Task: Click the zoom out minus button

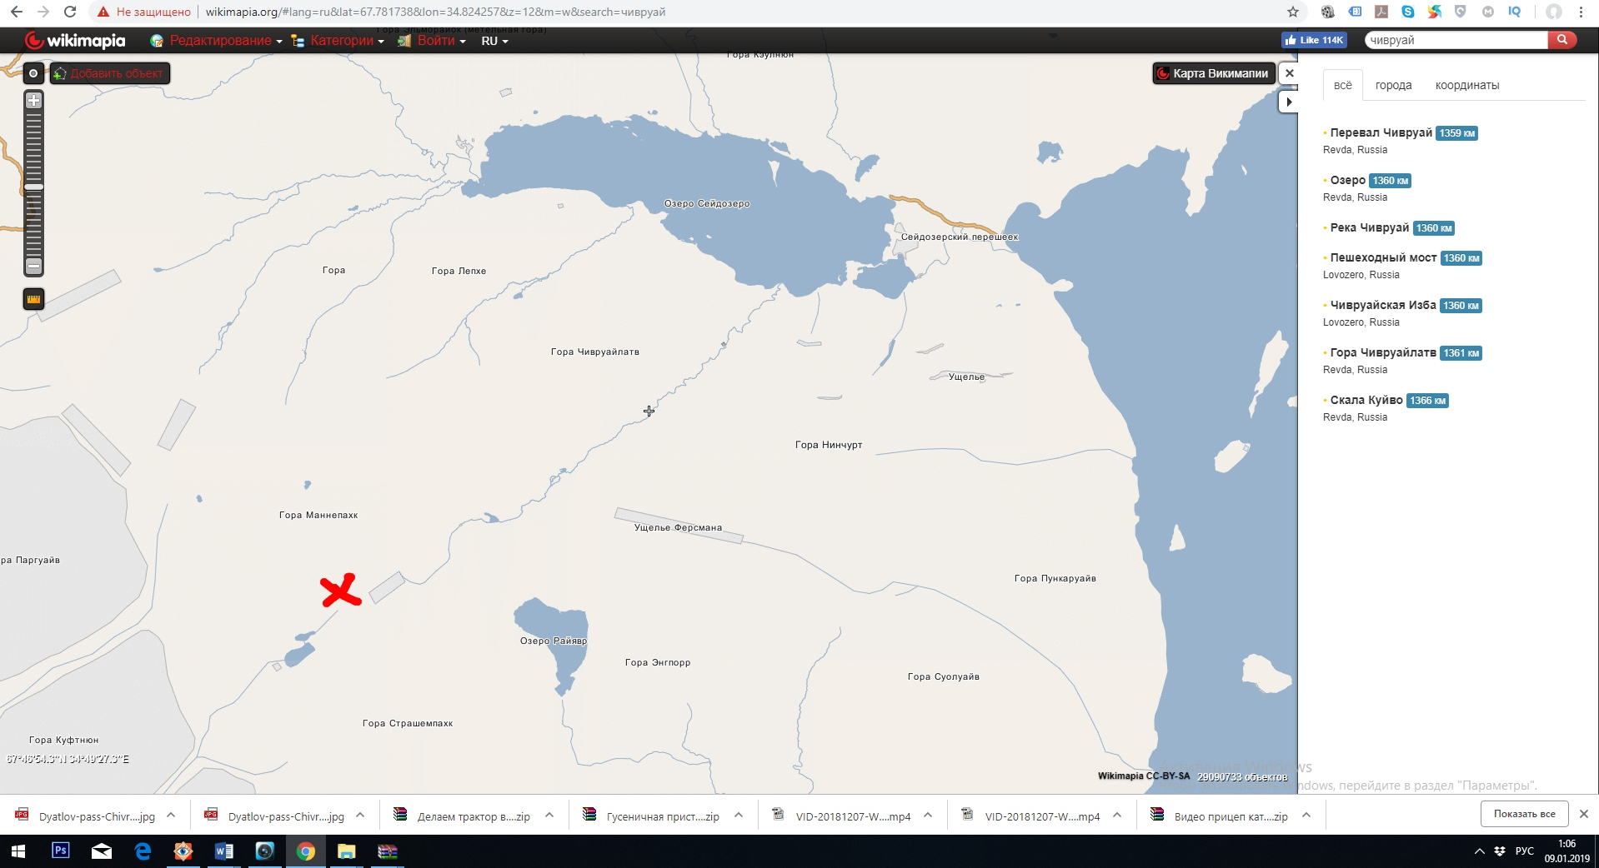Action: click(33, 266)
